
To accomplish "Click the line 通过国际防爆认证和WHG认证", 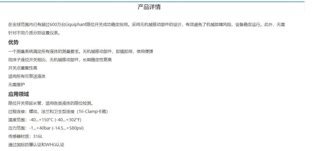I will pos(36,145).
